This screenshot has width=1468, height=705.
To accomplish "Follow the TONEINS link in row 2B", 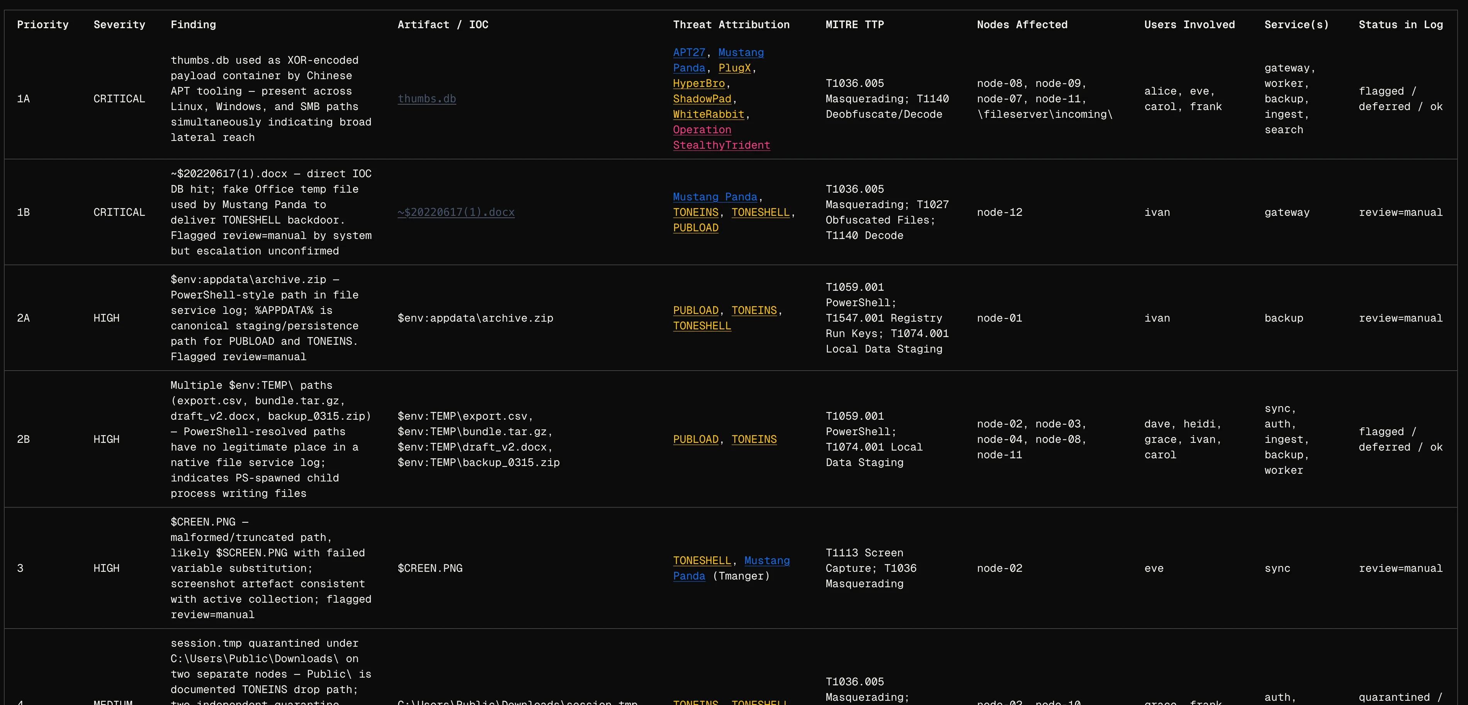I will (x=754, y=439).
